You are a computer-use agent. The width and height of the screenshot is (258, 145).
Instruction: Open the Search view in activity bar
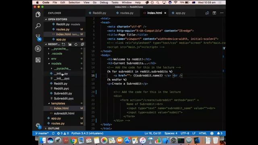(38, 26)
